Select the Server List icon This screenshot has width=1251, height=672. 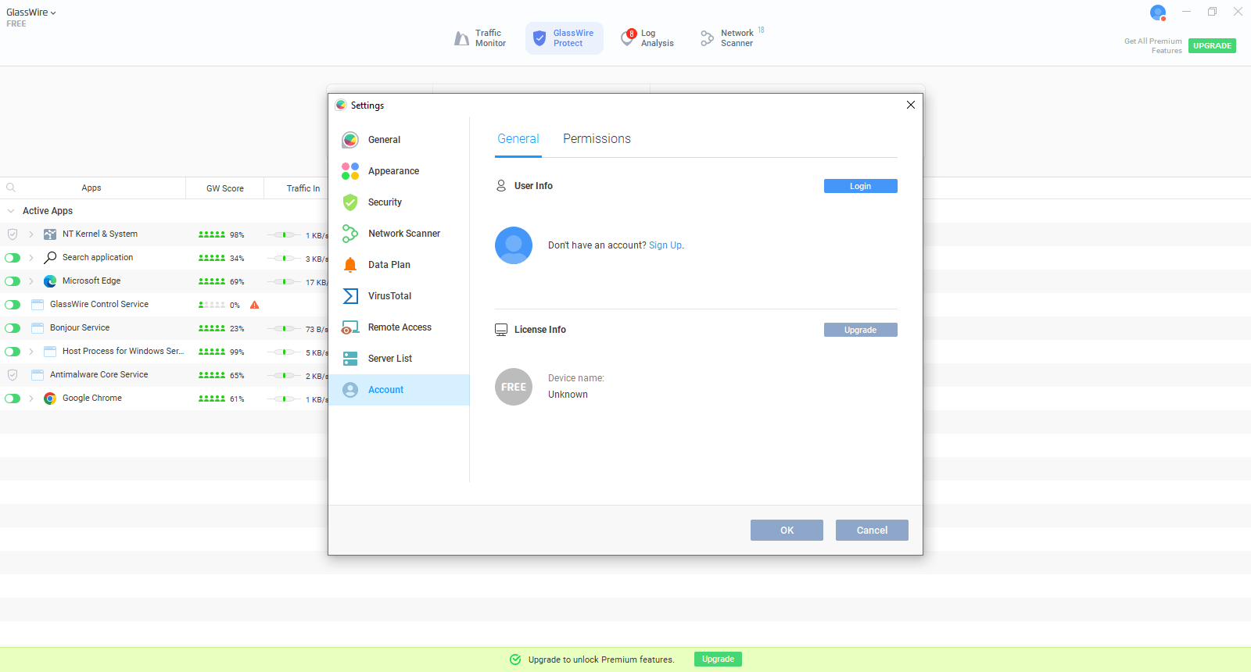click(x=350, y=359)
